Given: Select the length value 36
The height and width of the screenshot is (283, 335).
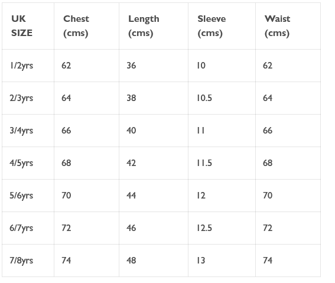Looking at the screenshot, I should click(x=131, y=66).
